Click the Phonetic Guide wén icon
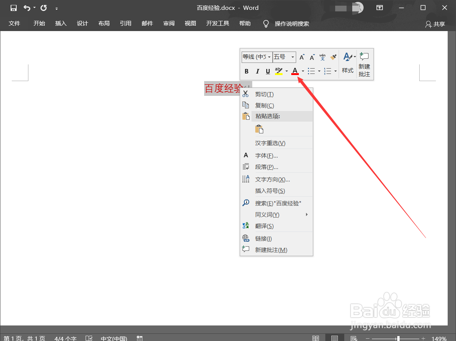The height and width of the screenshot is (341, 456). [x=322, y=57]
